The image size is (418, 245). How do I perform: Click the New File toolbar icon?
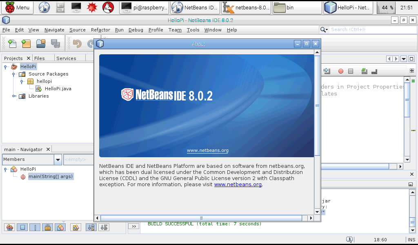pos(12,43)
